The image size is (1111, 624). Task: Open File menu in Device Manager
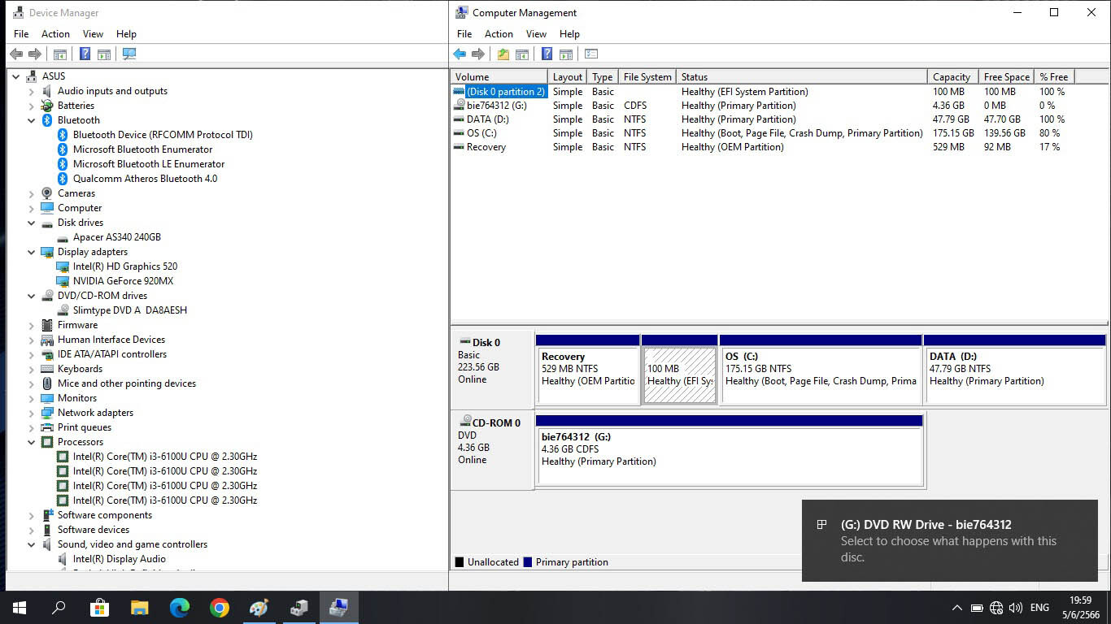21,34
